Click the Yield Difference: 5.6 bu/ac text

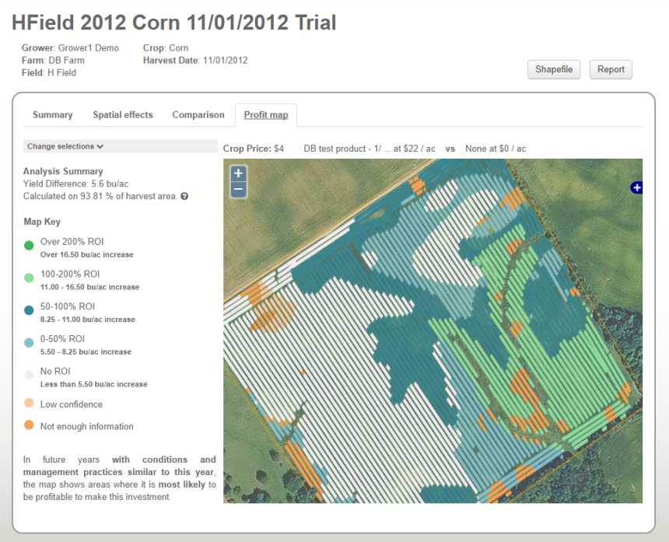point(75,184)
